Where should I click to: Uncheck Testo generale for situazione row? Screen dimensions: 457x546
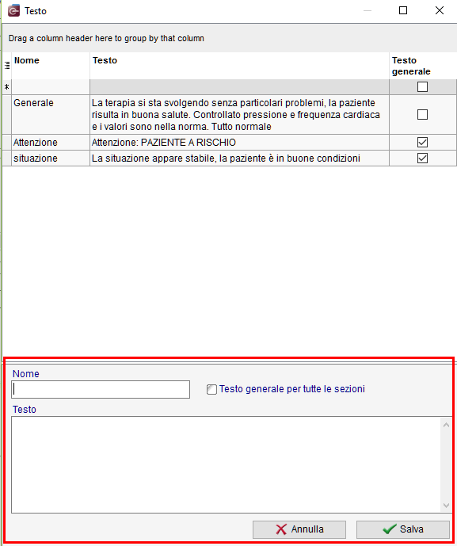point(422,158)
